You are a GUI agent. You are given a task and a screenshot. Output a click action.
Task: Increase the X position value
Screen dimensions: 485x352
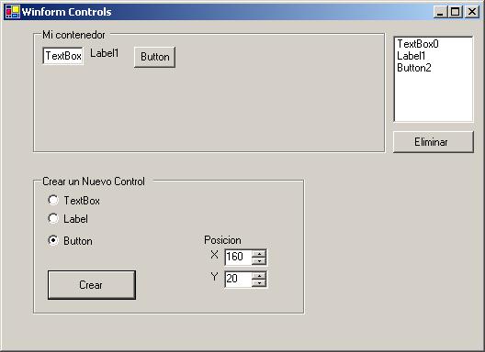[x=259, y=254]
